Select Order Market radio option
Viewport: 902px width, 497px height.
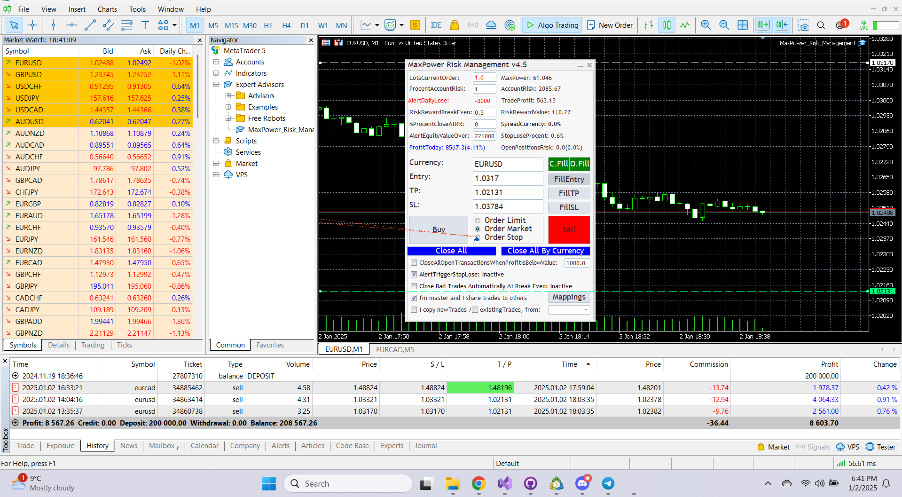pos(478,229)
